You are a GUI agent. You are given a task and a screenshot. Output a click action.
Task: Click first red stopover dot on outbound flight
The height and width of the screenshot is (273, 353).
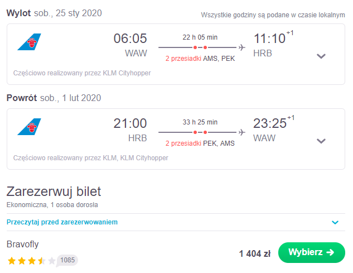tap(195, 47)
